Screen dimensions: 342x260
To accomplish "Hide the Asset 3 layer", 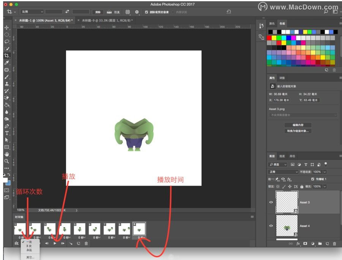I will point(271,202).
